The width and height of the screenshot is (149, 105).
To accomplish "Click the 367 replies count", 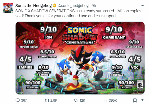I will [x=24, y=101].
